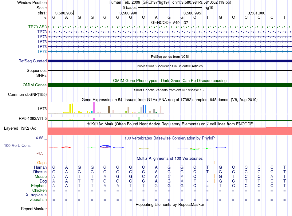The image size is (292, 216).
Task: Click the Repeating Elements by RepeatMasker title
Action: (170, 204)
